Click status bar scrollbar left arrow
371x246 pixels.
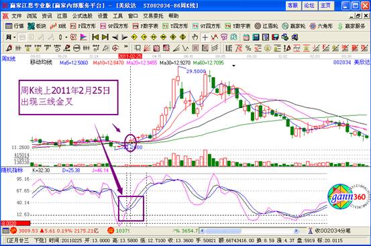point(203,231)
